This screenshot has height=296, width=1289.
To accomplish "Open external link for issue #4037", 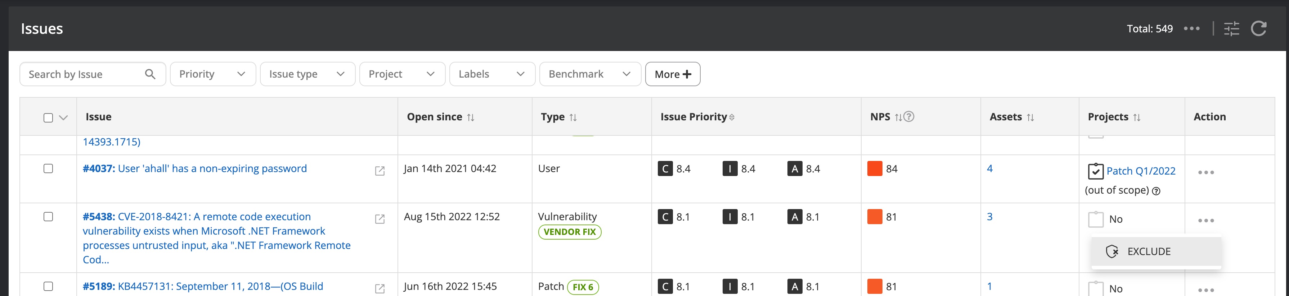I will point(380,171).
